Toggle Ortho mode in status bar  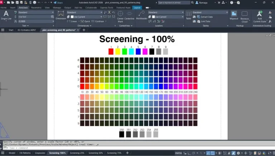[x=189, y=153]
